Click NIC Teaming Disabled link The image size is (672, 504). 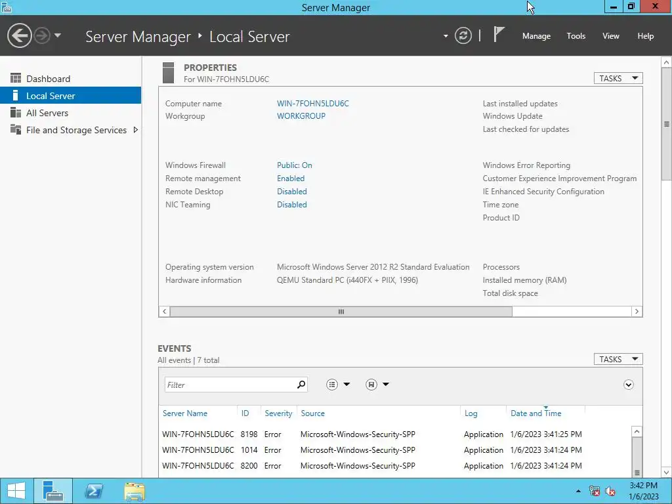[x=292, y=205]
